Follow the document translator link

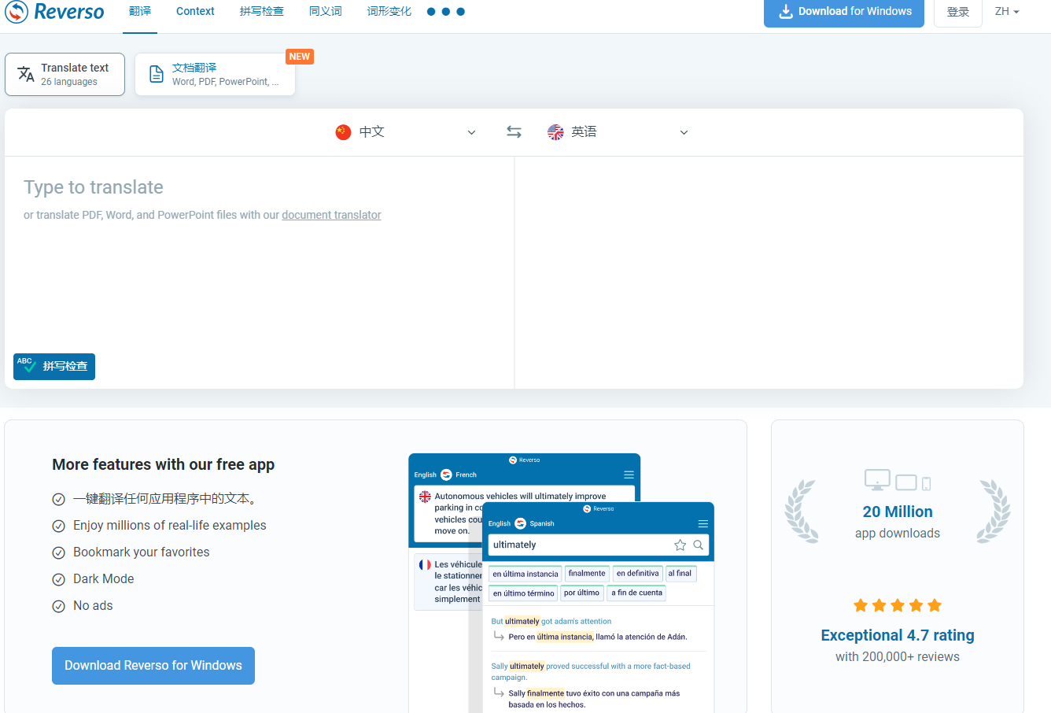tap(331, 215)
